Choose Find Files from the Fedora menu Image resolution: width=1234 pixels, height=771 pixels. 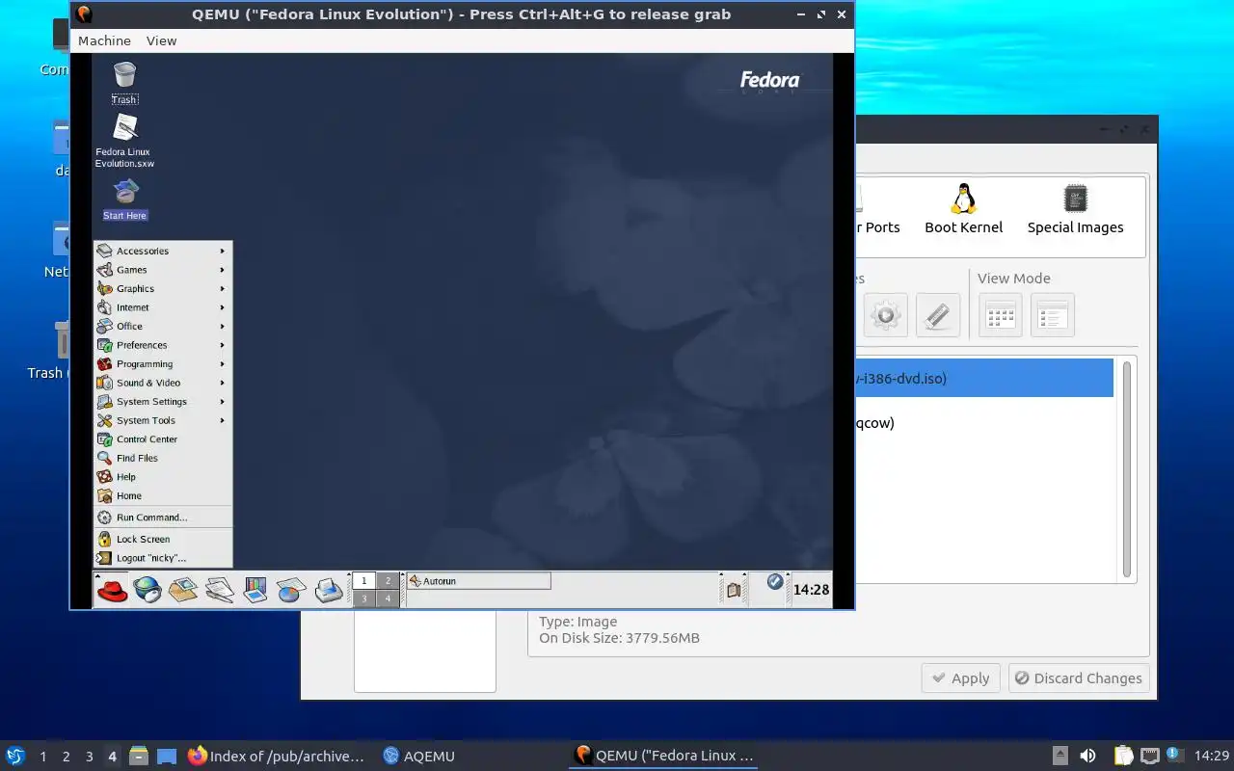tap(162, 458)
